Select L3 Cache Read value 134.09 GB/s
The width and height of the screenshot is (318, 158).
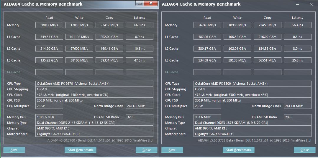(207, 60)
